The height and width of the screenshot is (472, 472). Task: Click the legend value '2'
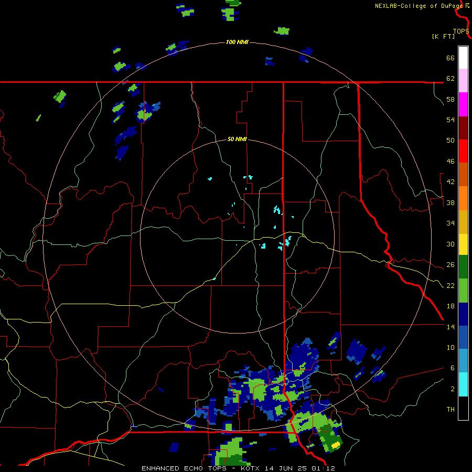(x=453, y=389)
